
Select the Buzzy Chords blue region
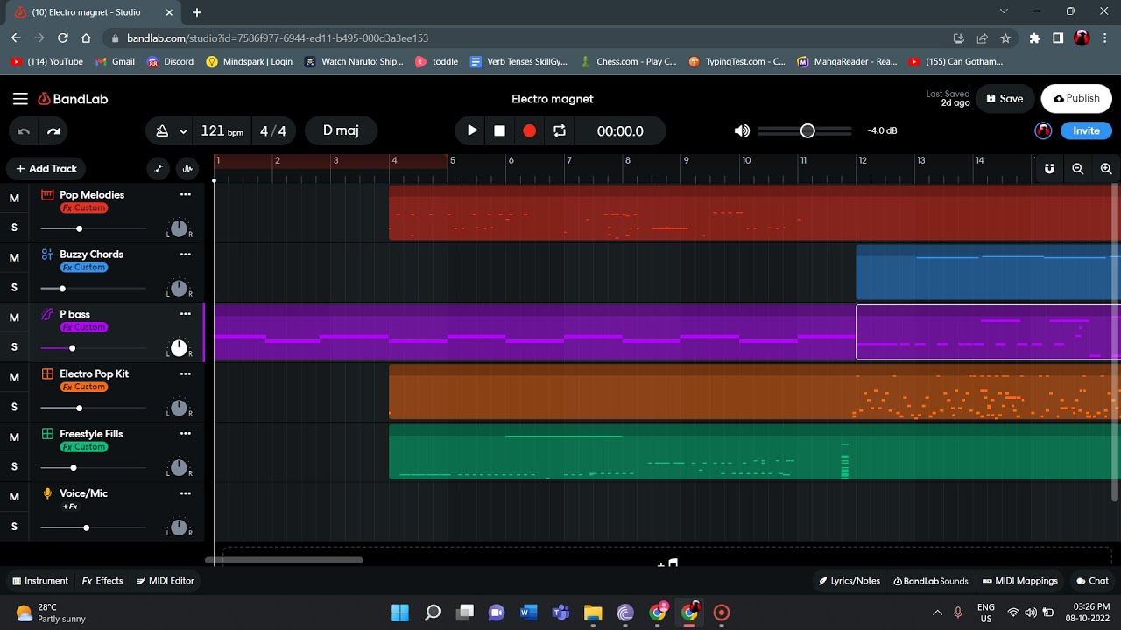988,272
